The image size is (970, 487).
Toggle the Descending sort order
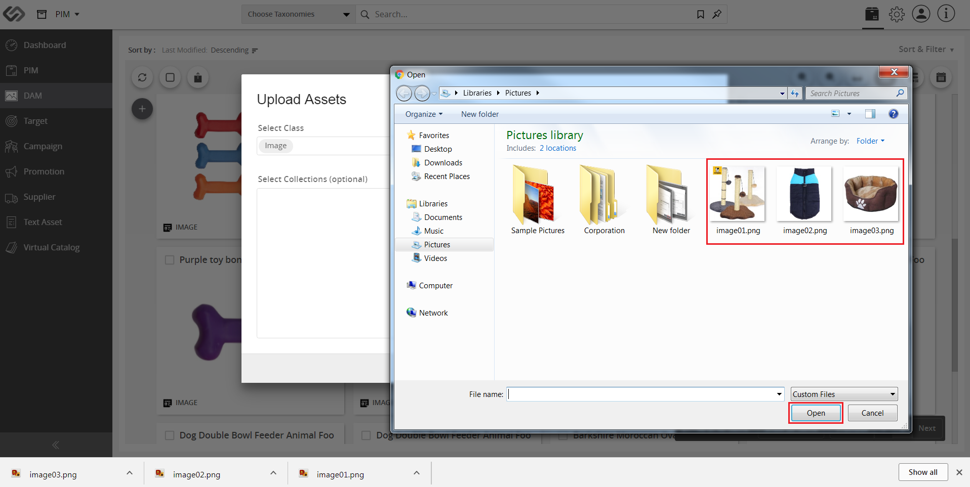234,50
